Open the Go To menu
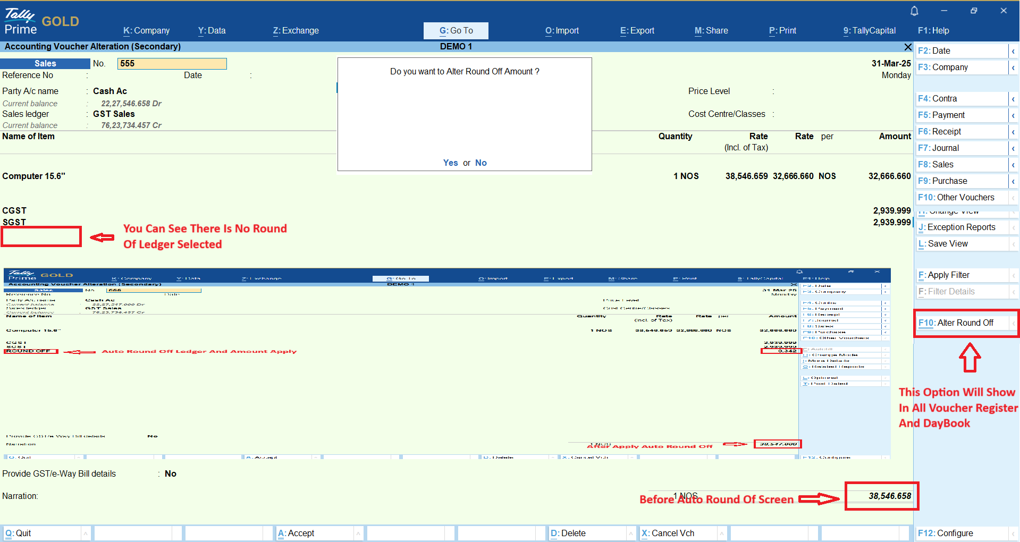The height and width of the screenshot is (542, 1020). click(x=456, y=31)
